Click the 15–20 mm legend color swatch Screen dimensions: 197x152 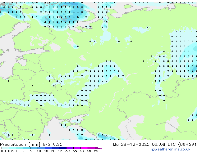click(x=48, y=148)
